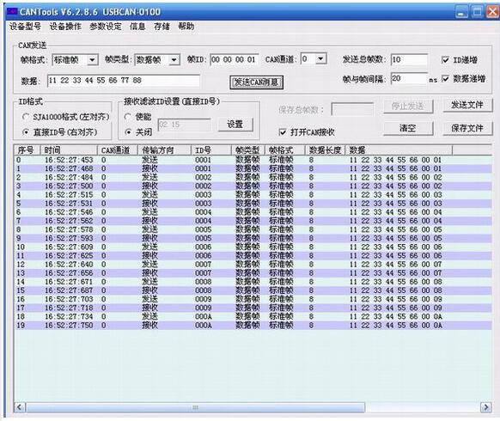Screen dimensions: 500x421
Task: Open the 帧类型 dropdown
Action: point(174,60)
